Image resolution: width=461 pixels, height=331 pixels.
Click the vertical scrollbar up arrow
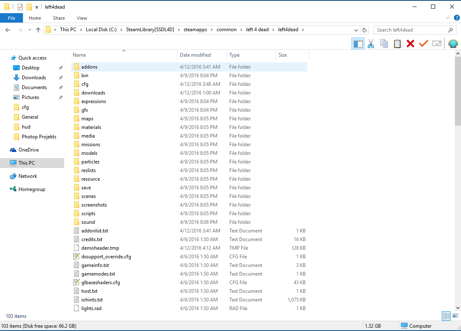point(458,53)
